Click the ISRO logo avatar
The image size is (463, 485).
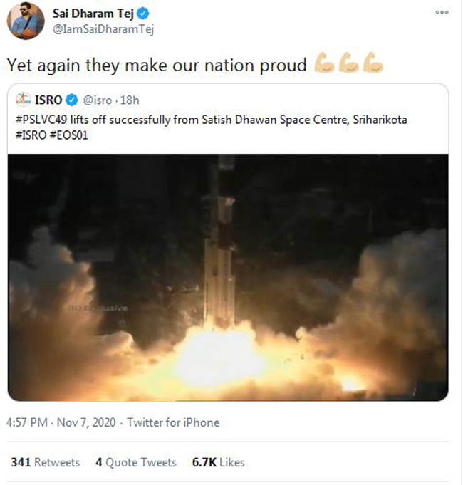[x=22, y=99]
